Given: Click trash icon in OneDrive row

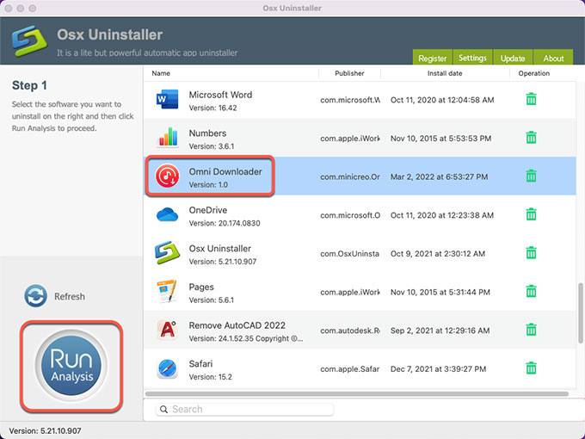Looking at the screenshot, I should point(532,214).
